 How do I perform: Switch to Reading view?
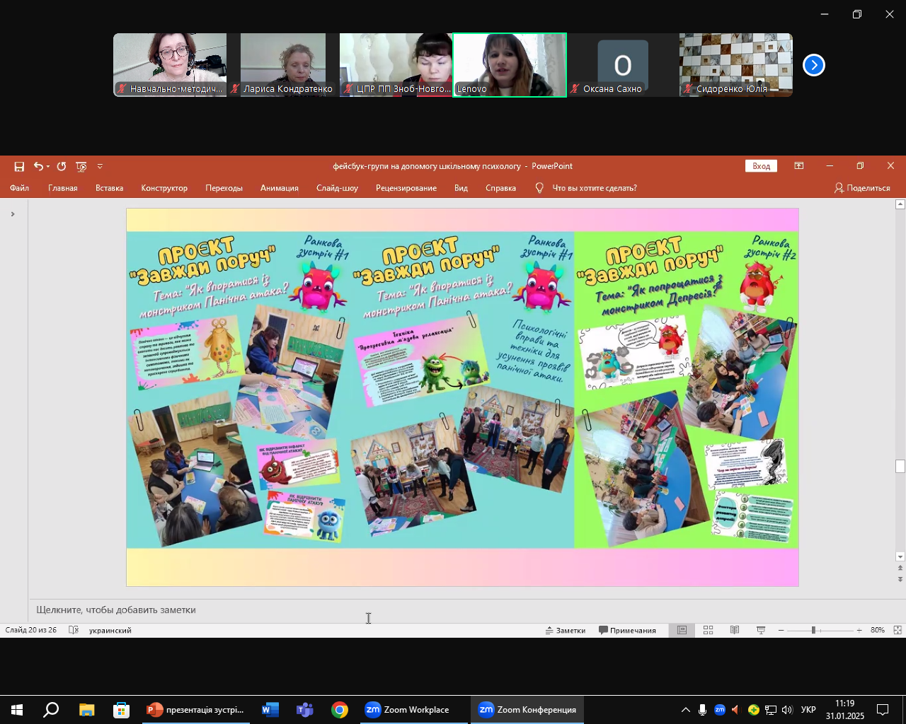[x=735, y=631]
